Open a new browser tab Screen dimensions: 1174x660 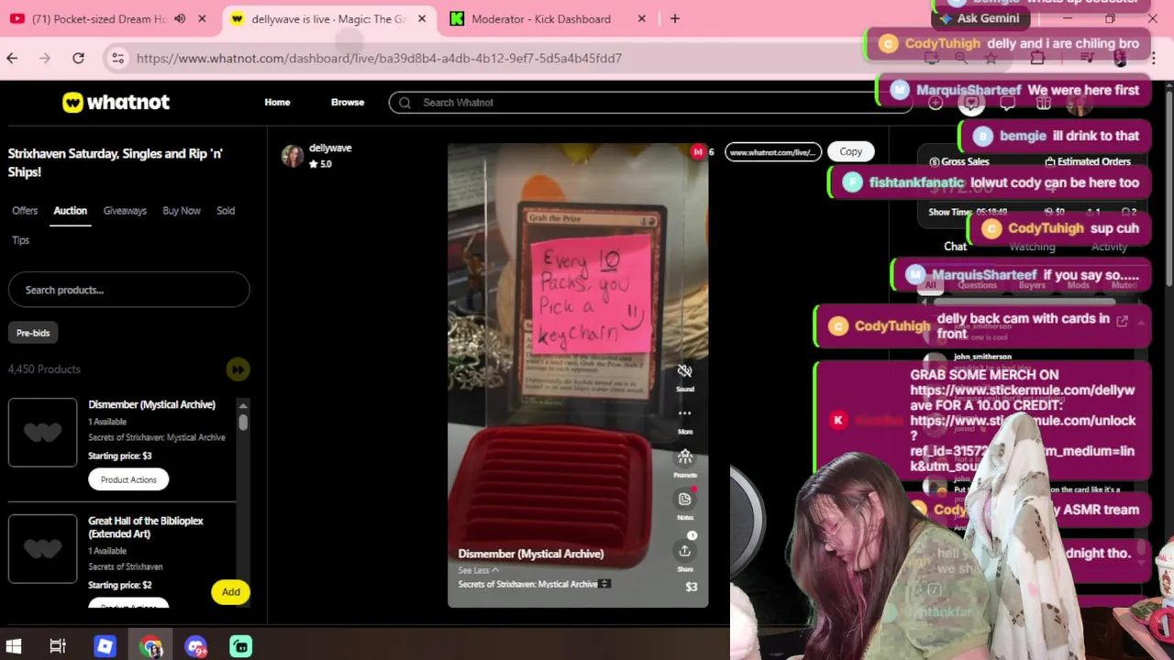click(x=675, y=18)
